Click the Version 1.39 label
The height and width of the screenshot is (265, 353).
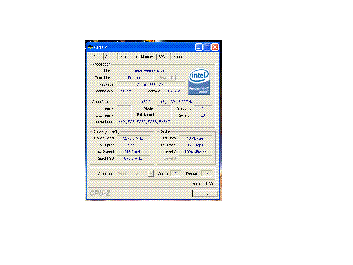pos(202,184)
